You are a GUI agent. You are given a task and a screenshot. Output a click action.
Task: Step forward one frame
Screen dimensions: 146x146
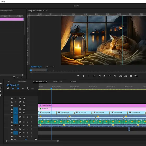pyautogui.click(x=110, y=76)
